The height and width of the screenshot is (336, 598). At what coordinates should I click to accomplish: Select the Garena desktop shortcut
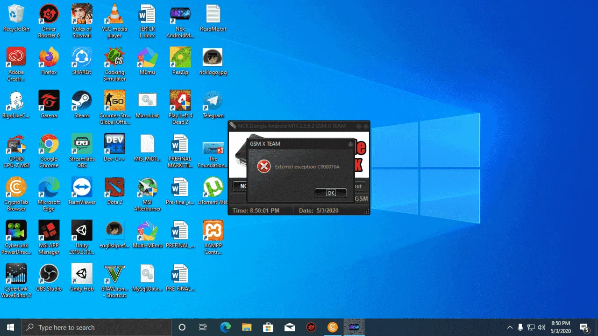pyautogui.click(x=49, y=105)
